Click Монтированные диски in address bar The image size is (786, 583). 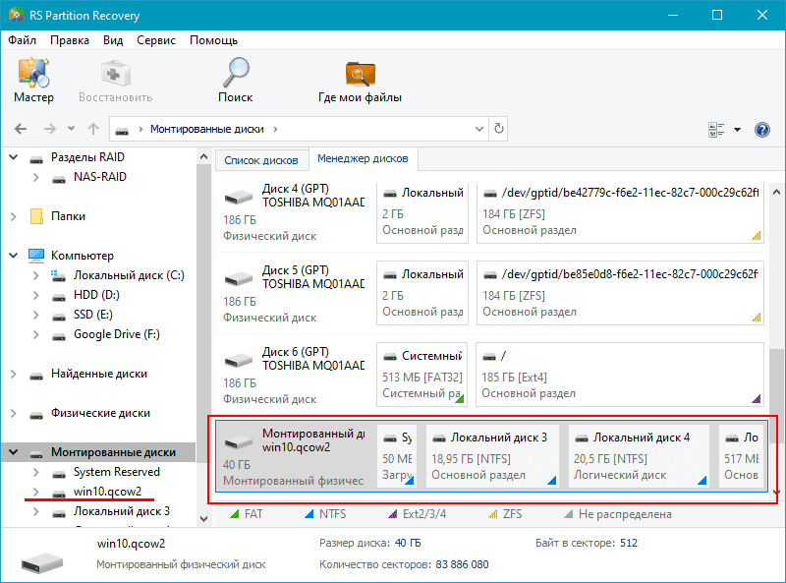[207, 129]
